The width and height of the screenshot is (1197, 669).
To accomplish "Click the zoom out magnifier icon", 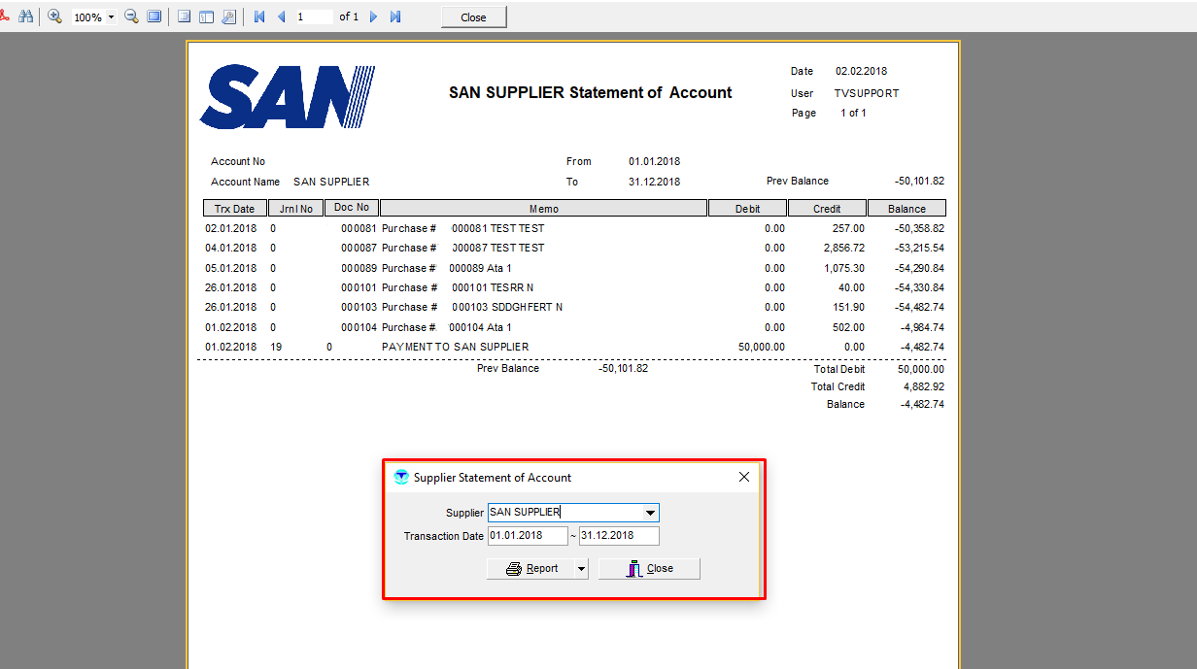I will coord(131,17).
